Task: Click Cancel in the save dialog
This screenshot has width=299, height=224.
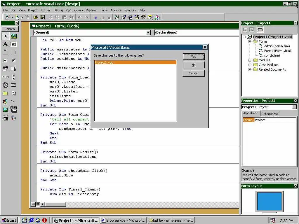Action: (194, 73)
